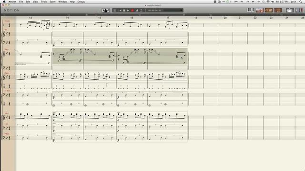Open the Apple menu
The height and width of the screenshot is (171, 305).
pos(4,2)
